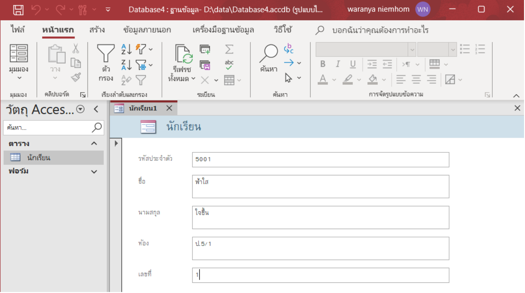Click the รหัสประจำตัว field containing 5001
Image resolution: width=525 pixels, height=293 pixels.
[x=320, y=159]
